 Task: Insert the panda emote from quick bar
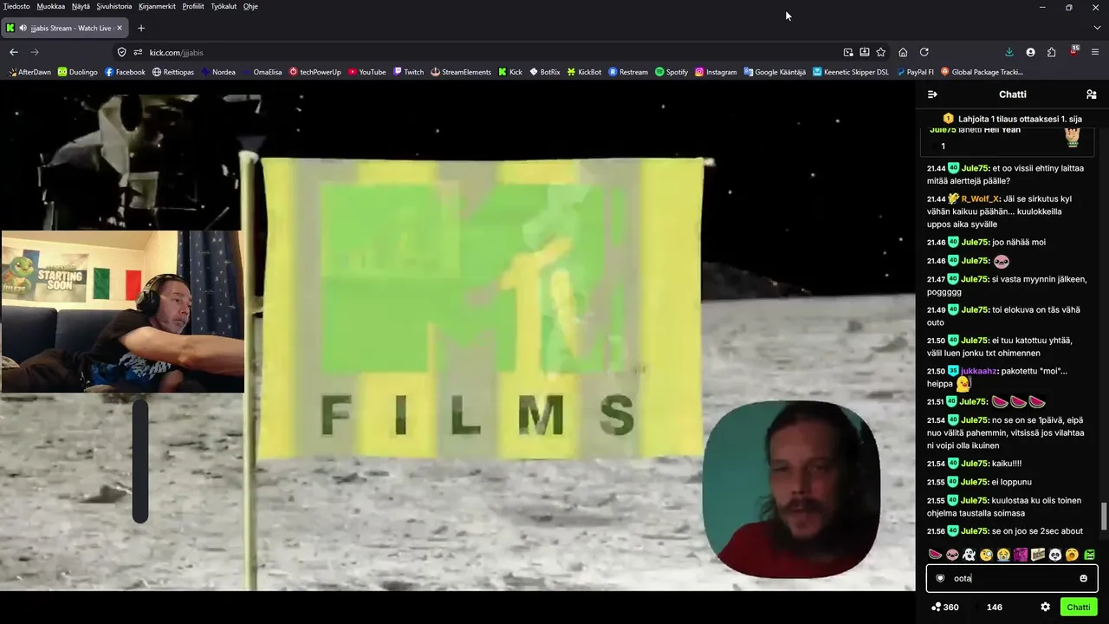pos(1055,555)
